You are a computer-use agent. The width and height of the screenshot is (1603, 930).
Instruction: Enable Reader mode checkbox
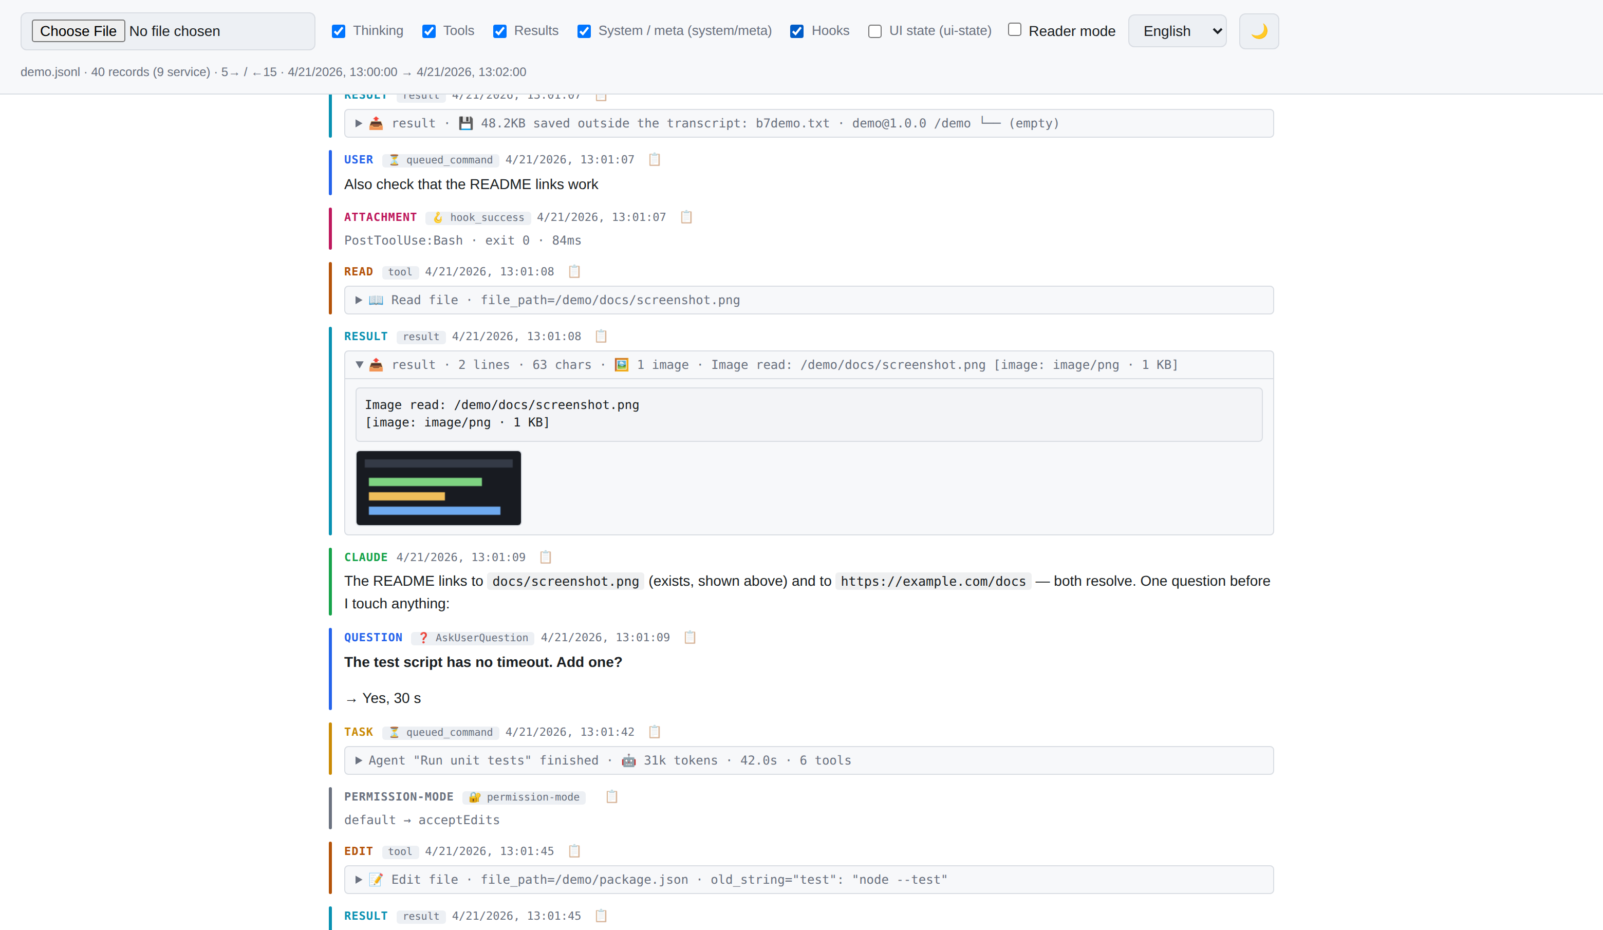click(x=1015, y=30)
